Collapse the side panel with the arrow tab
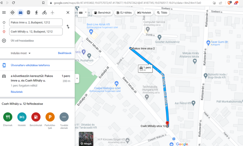 [77, 78]
